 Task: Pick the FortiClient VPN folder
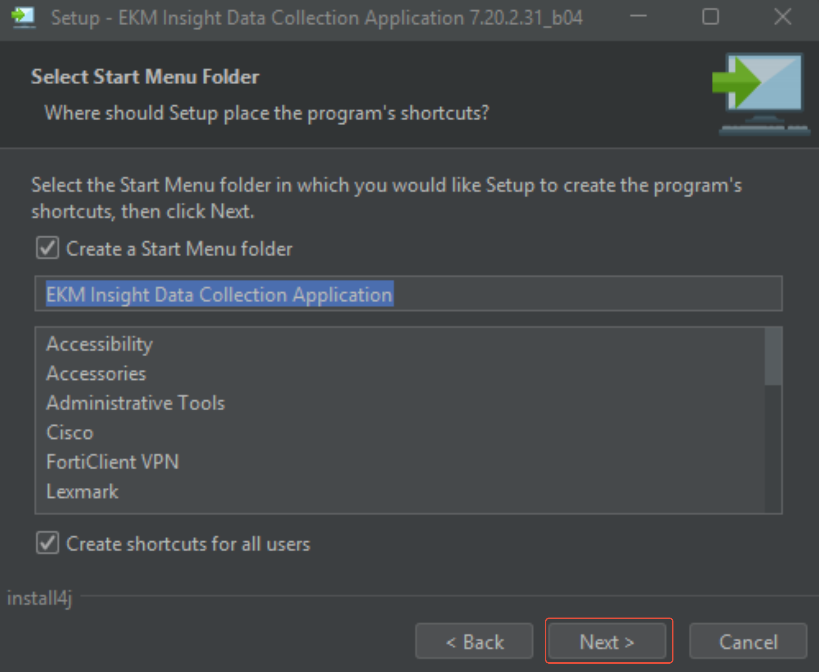coord(113,461)
